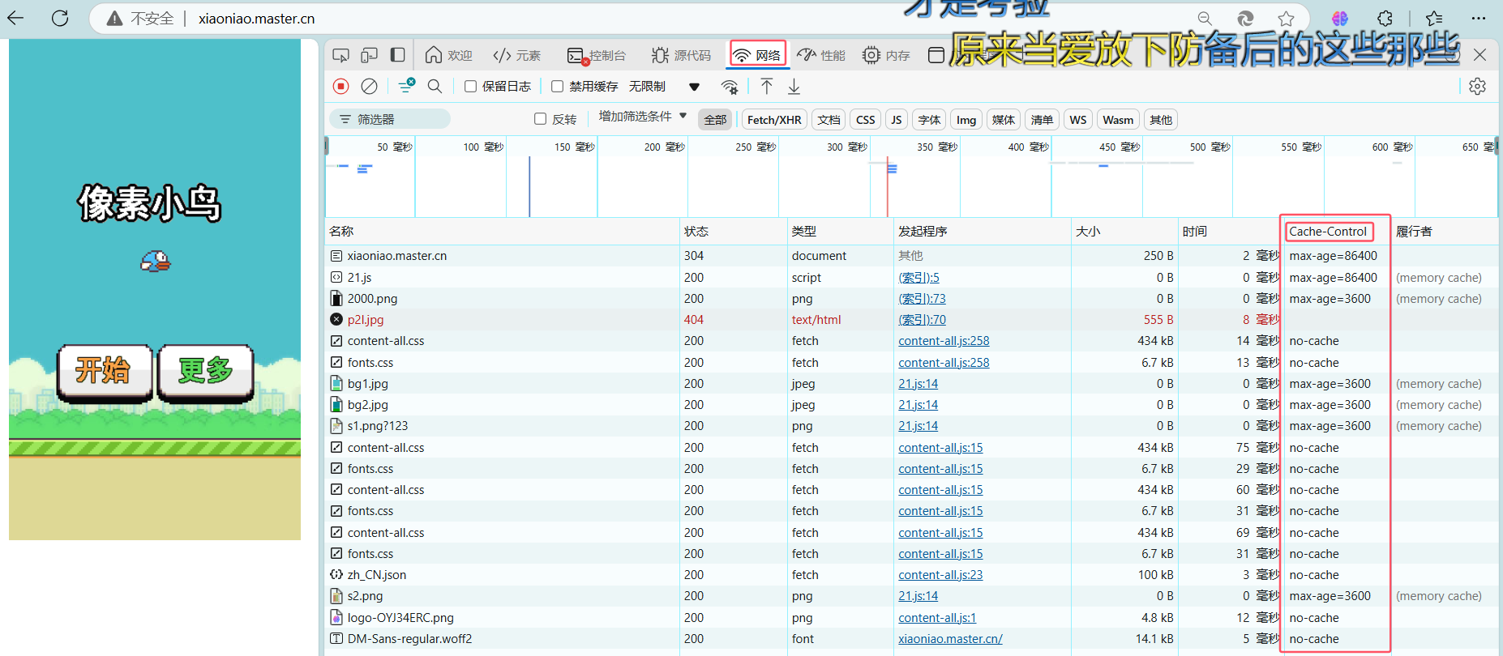
Task: Toggle the DevTools sidebar panel icon
Action: tap(397, 55)
